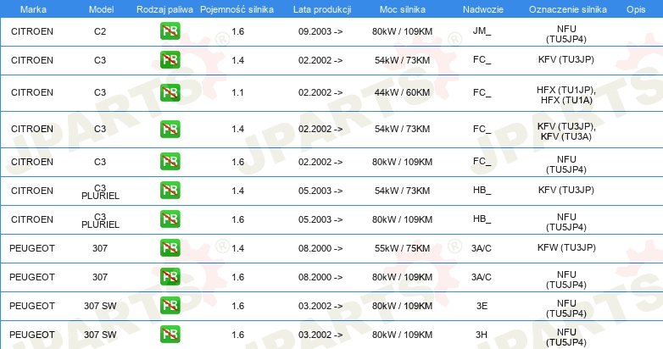663x349 pixels.
Task: Click the Lata produkcji column header
Action: click(x=322, y=9)
